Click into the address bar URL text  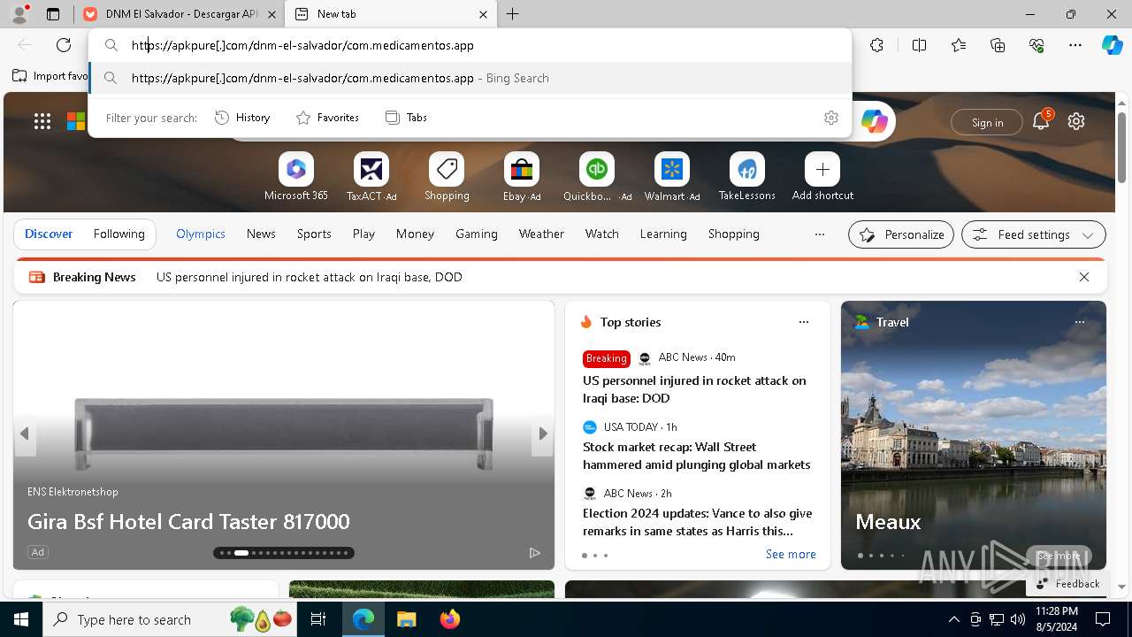click(302, 45)
